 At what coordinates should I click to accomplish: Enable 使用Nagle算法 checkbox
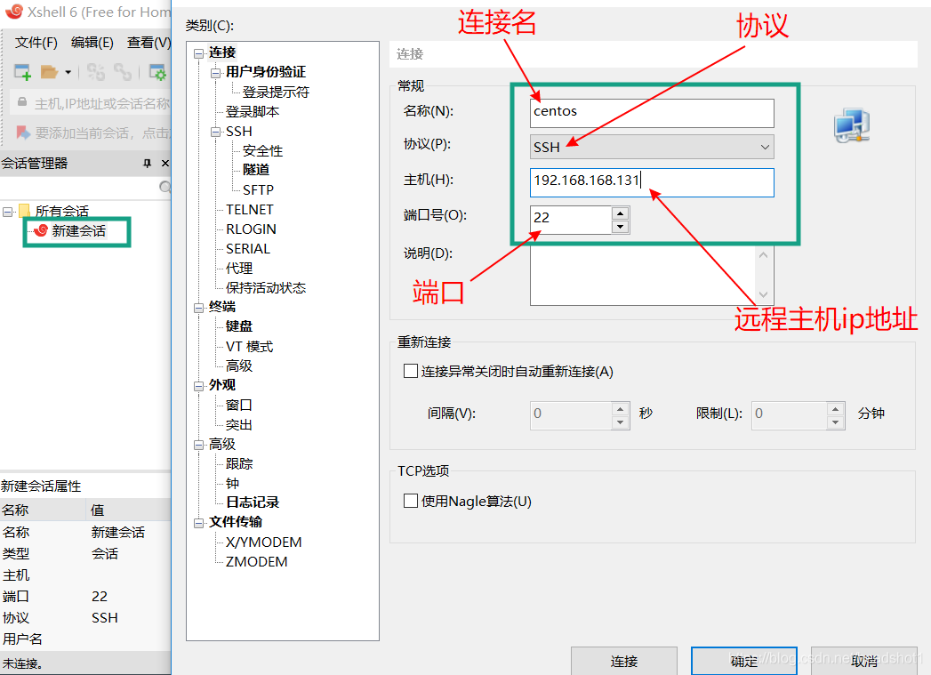click(x=410, y=501)
